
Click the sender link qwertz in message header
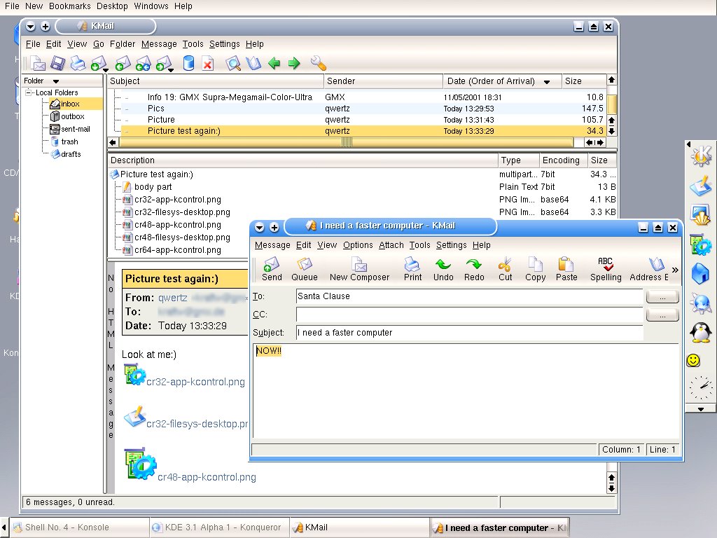pyautogui.click(x=173, y=298)
